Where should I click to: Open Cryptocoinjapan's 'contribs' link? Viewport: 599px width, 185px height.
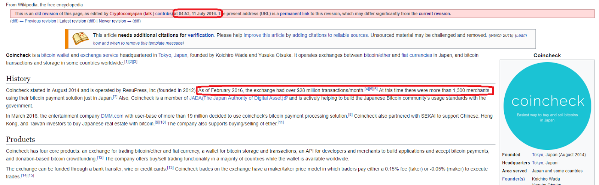[163, 13]
